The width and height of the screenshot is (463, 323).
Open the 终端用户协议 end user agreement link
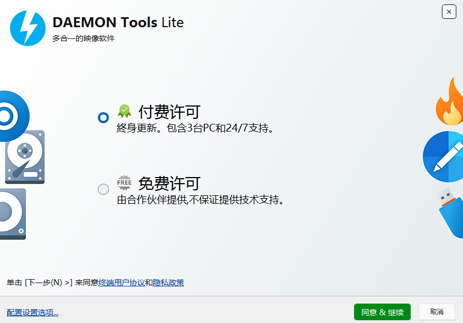pyautogui.click(x=121, y=282)
